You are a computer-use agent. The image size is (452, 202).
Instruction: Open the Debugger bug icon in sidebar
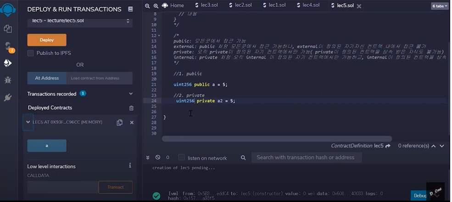[8, 80]
